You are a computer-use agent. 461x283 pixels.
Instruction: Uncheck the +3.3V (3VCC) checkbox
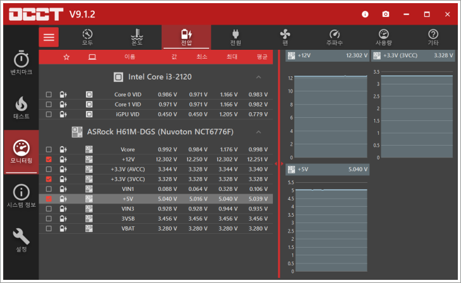tap(49, 179)
